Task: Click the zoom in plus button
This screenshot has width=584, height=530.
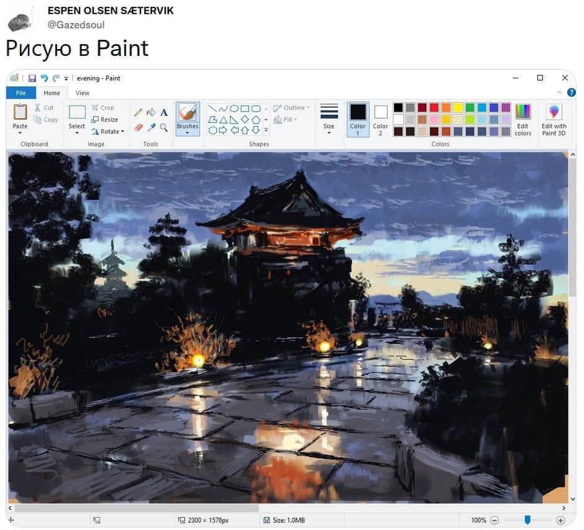Action: (560, 520)
